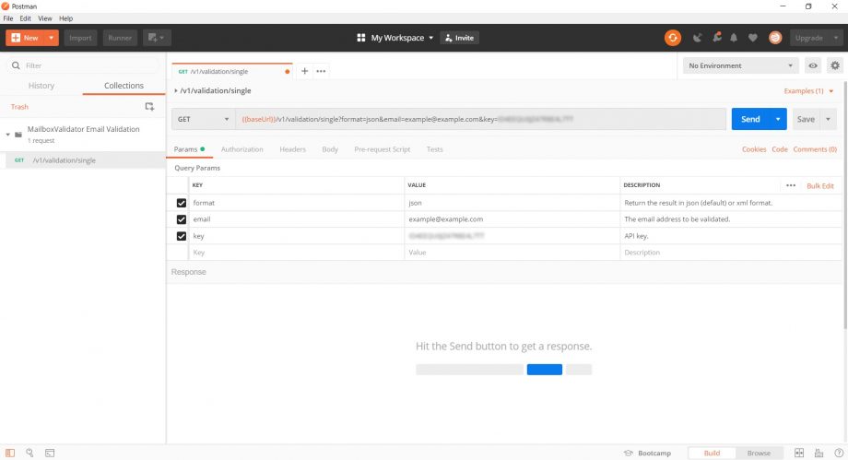Screen dimensions: 848x460
Task: Open new window dropdown icon in toolbar
Action: [x=157, y=38]
